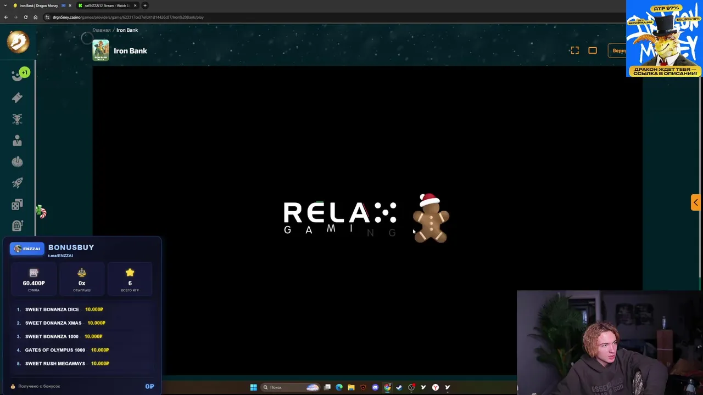Open the dice games icon

pos(17,204)
